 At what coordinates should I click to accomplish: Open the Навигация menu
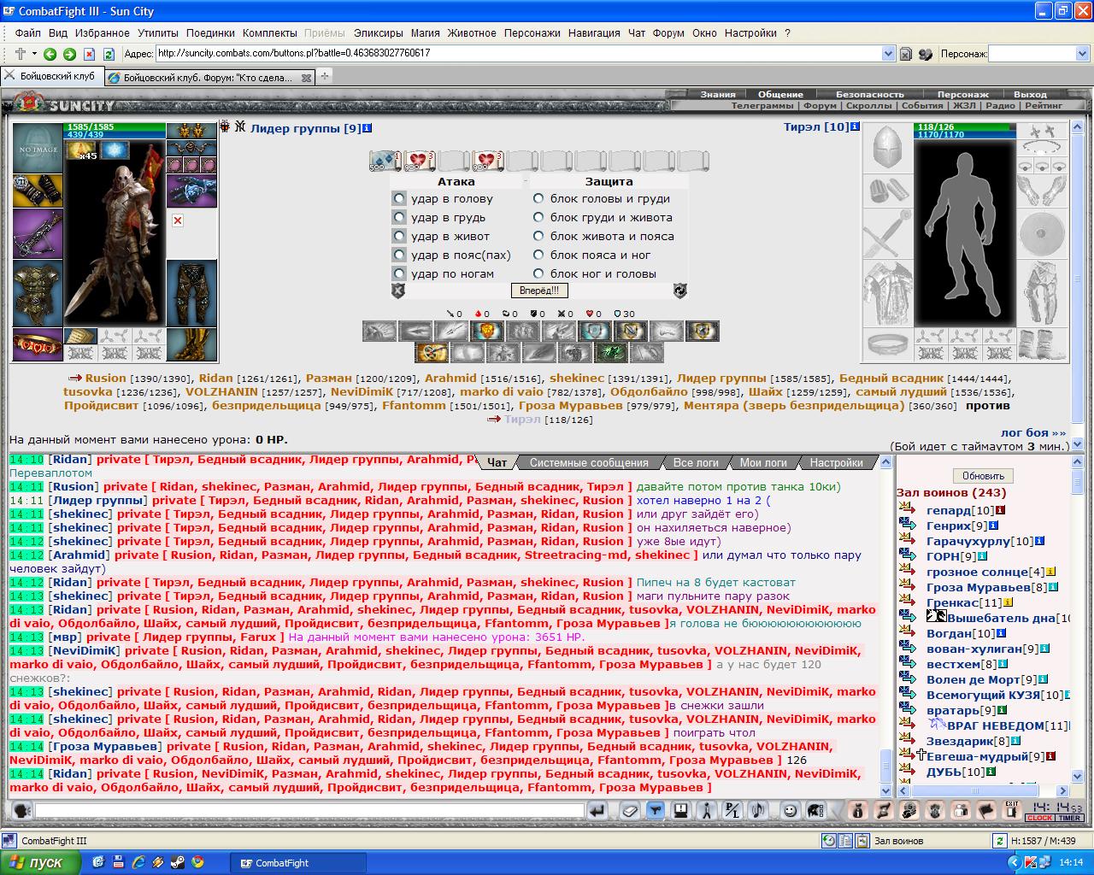pyautogui.click(x=594, y=32)
